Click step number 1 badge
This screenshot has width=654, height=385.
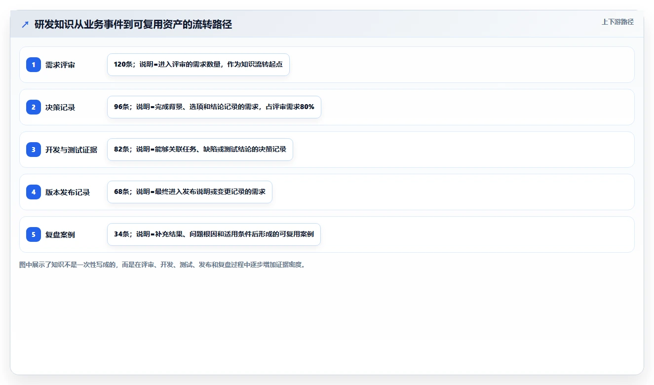(34, 65)
